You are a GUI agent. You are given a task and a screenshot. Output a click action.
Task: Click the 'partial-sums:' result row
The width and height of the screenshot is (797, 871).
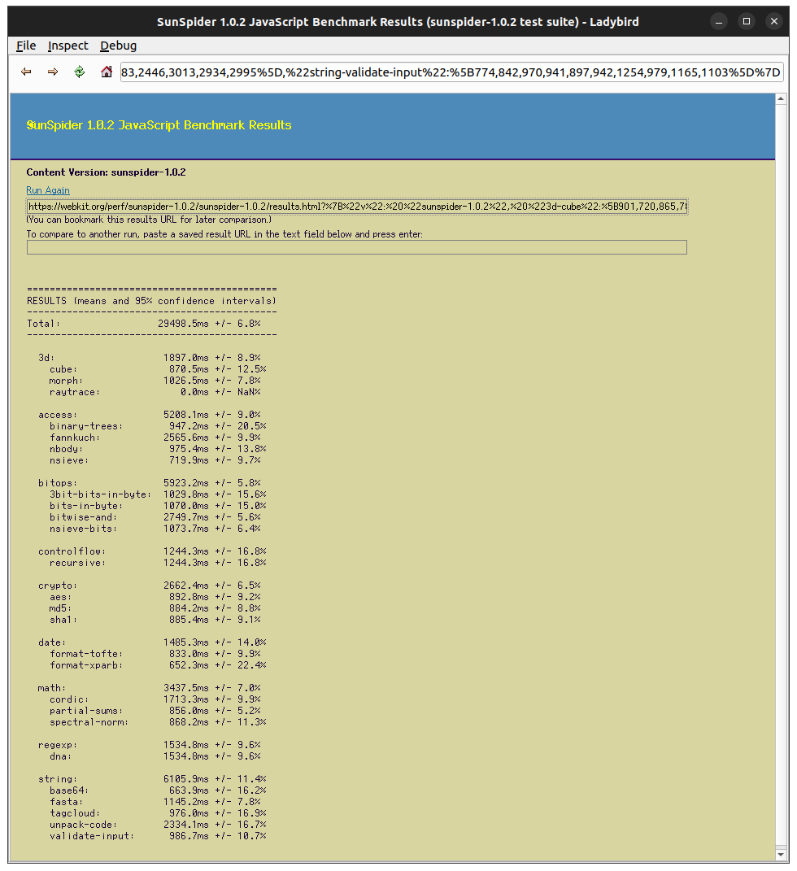point(155,711)
